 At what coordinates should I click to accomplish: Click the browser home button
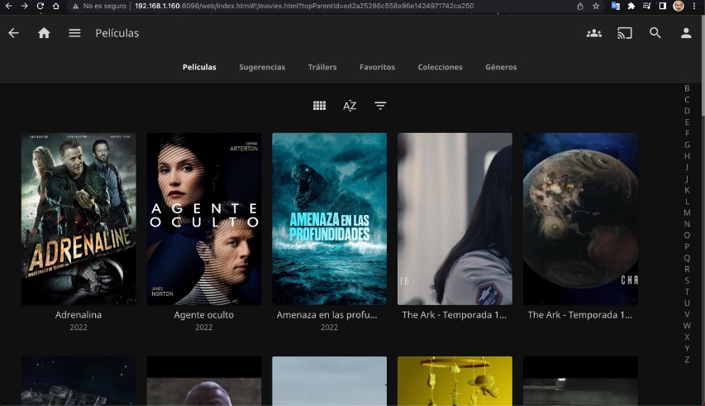point(55,6)
